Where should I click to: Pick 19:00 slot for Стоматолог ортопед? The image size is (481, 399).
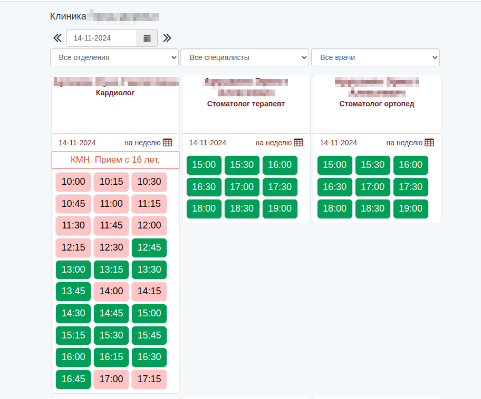click(x=411, y=208)
